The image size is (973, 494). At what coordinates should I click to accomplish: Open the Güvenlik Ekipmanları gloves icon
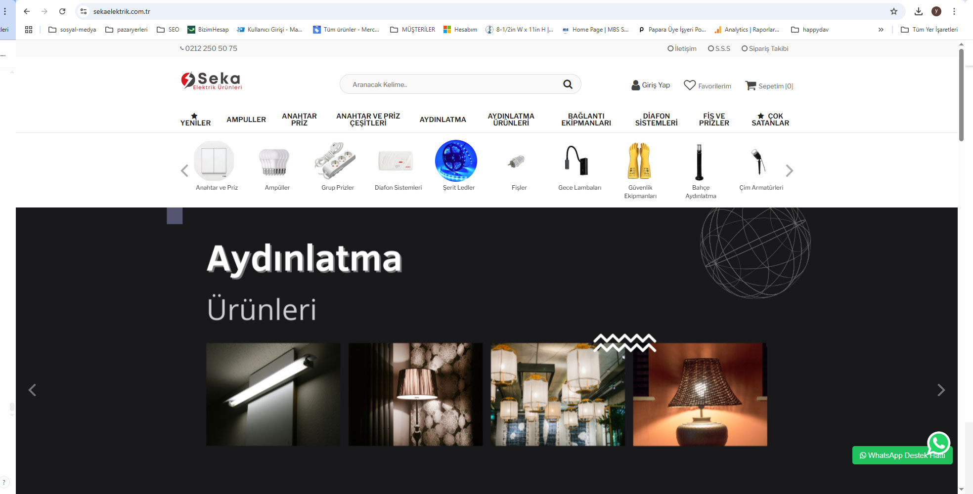[640, 161]
